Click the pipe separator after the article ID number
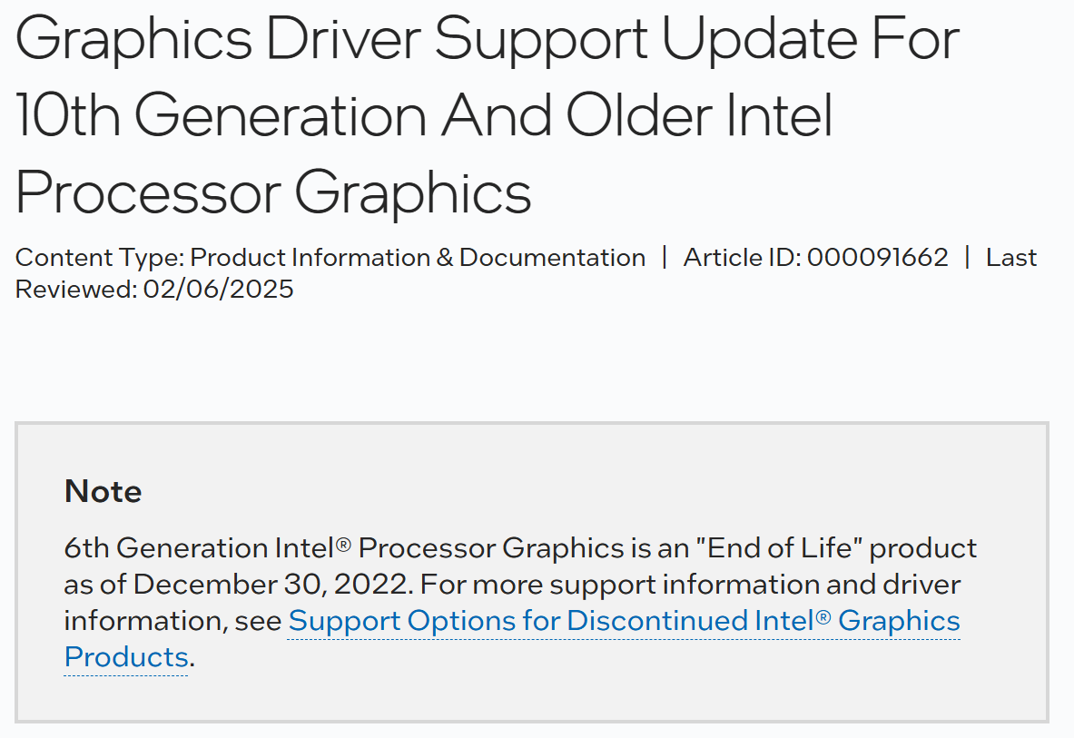This screenshot has width=1074, height=738. tap(967, 258)
